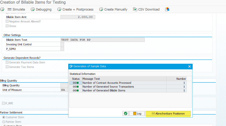The height and width of the screenshot is (126, 226).
Task: Focus the Billable Item Amt field
Action: [x=78, y=17]
